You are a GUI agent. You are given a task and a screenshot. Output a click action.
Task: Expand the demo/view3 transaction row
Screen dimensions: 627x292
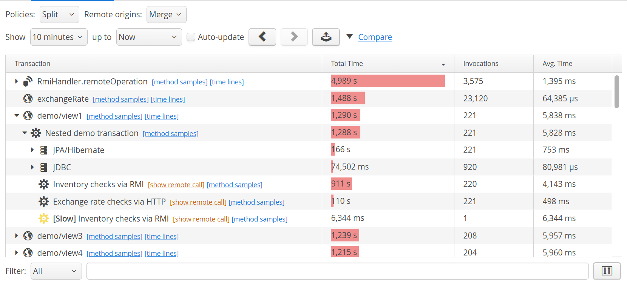click(x=17, y=236)
